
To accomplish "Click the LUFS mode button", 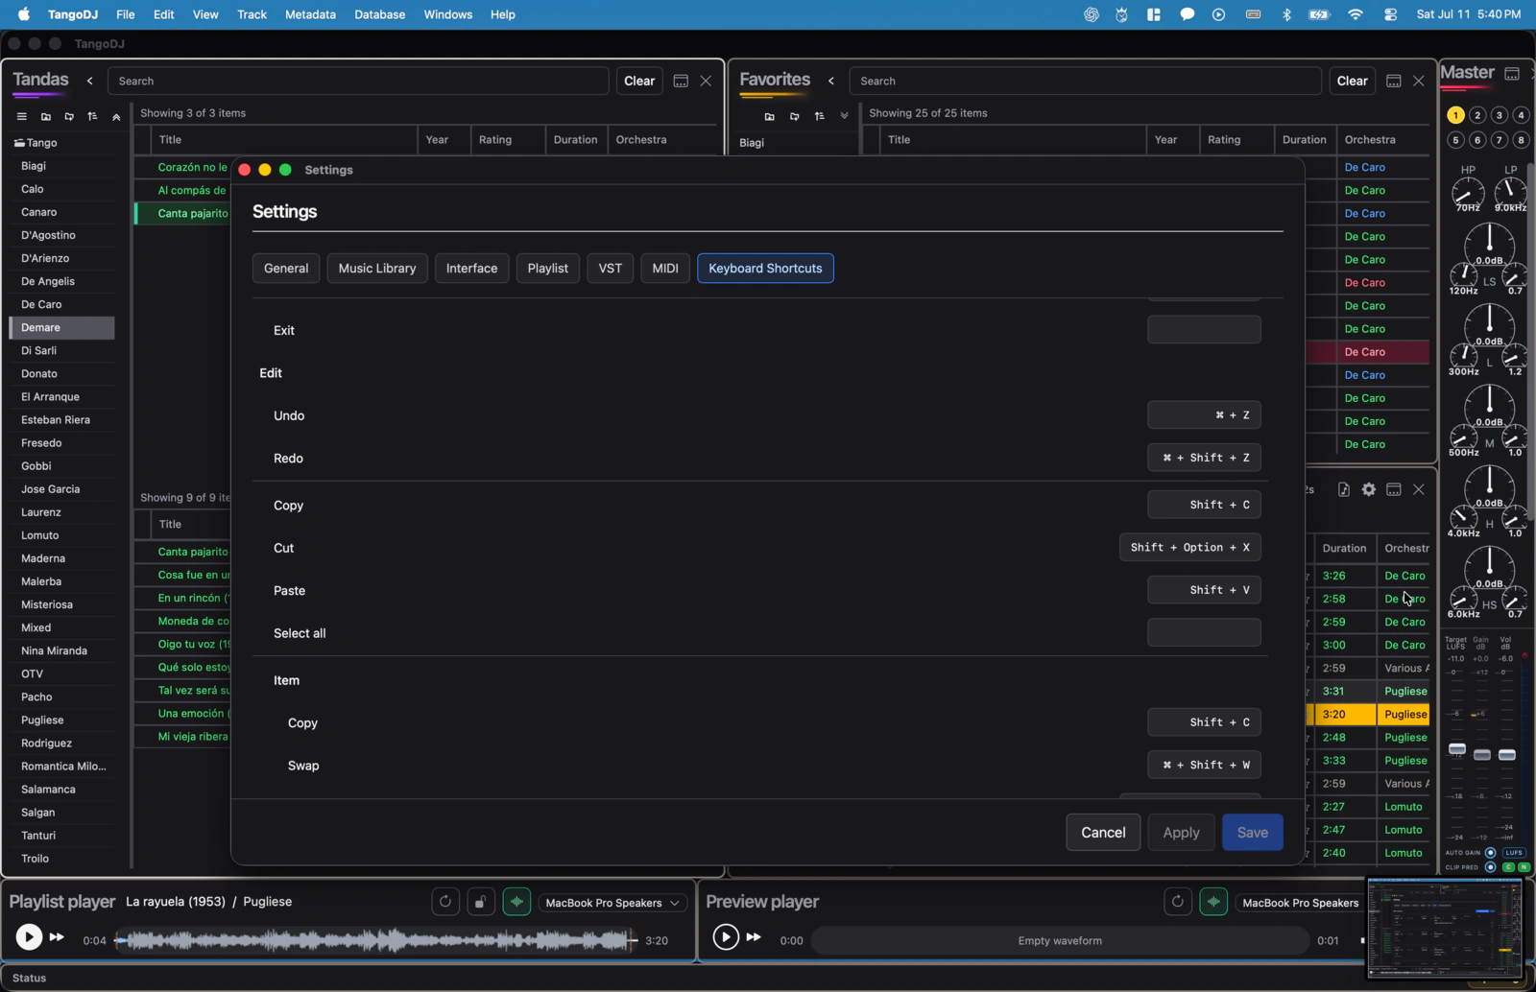I will coord(1515,852).
